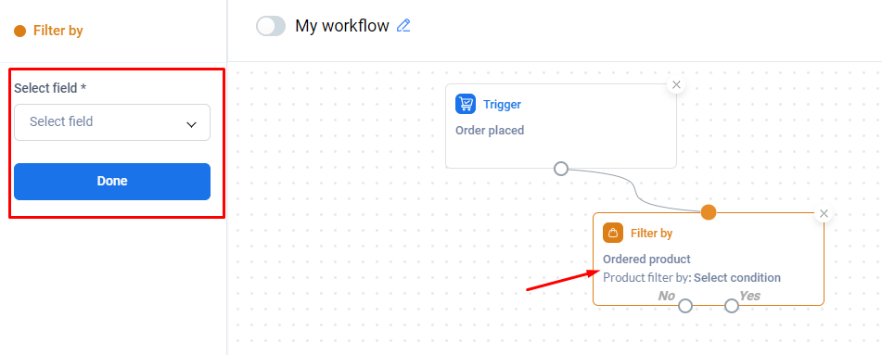Click Select condition in the filter node
This screenshot has width=882, height=355.
737,277
